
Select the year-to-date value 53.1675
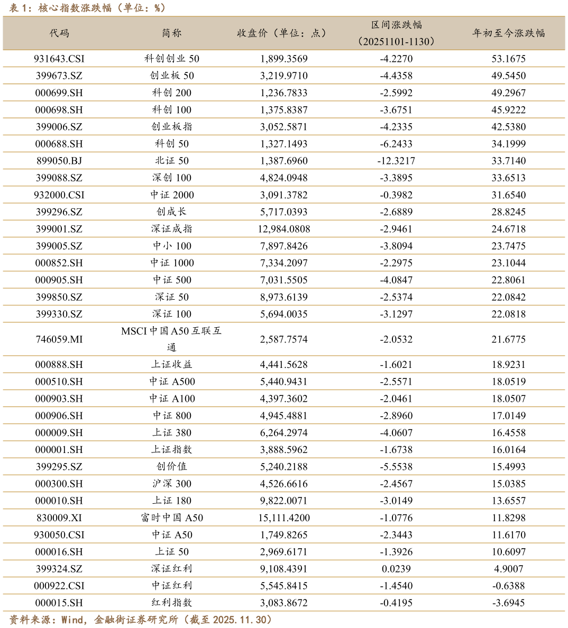509,59
